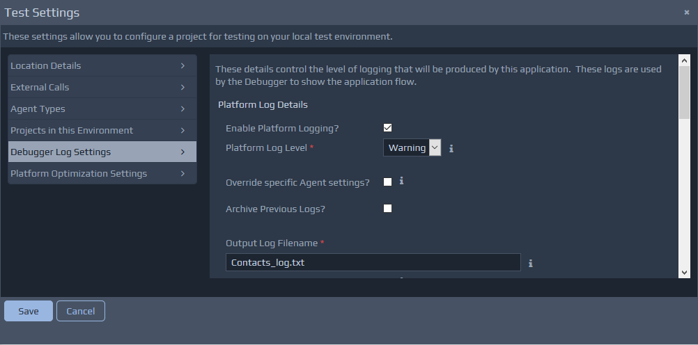Viewport: 698px width, 345px height.
Task: Check Override specific Agent settings box
Action: click(x=388, y=182)
